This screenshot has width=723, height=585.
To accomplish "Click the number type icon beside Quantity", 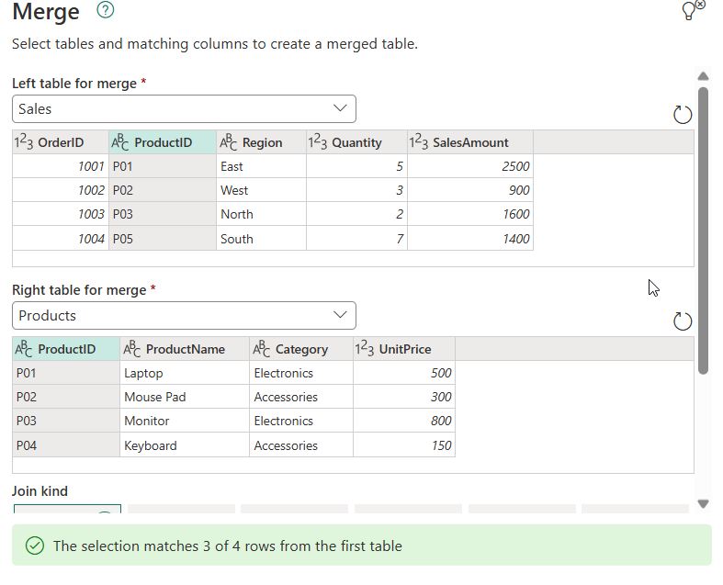I will coord(318,142).
